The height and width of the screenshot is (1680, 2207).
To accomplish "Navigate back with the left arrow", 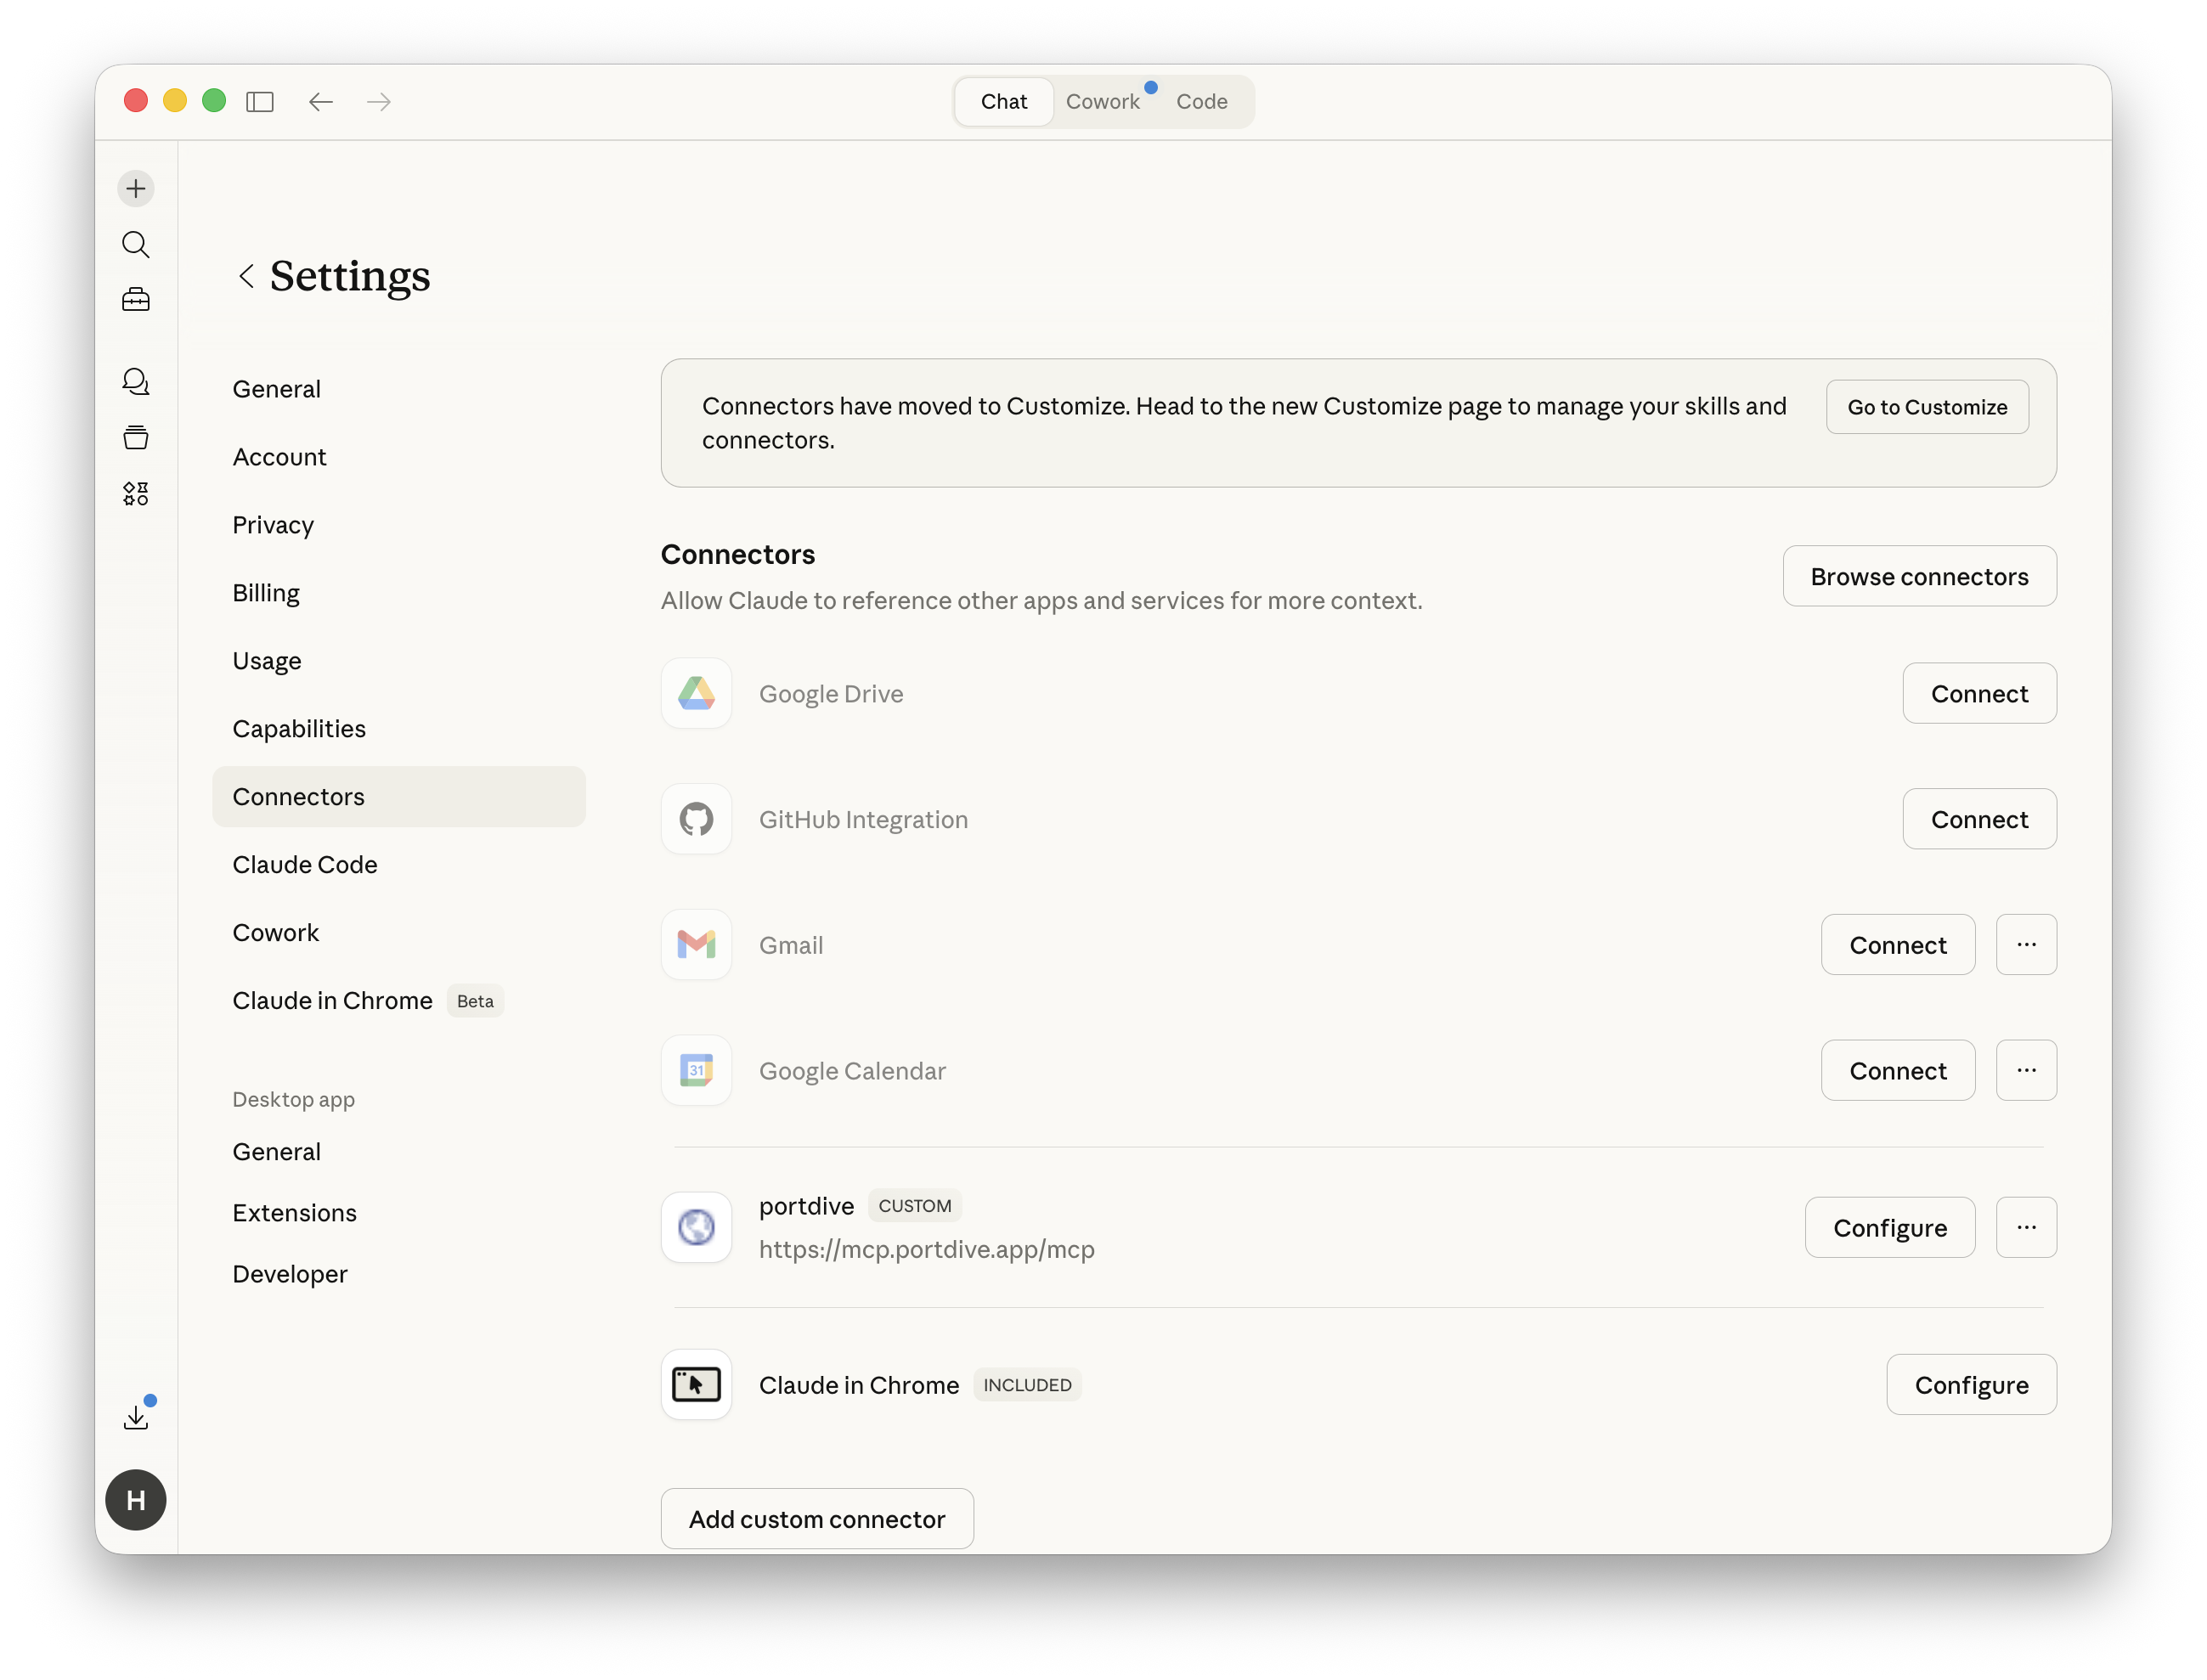I will [320, 102].
